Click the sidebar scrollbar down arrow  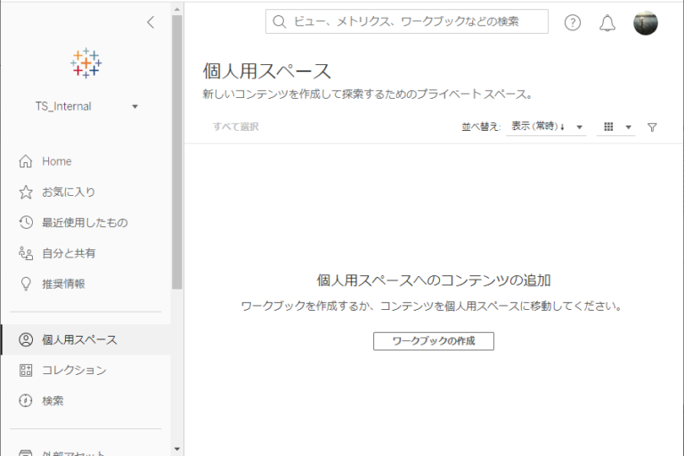coord(176,449)
